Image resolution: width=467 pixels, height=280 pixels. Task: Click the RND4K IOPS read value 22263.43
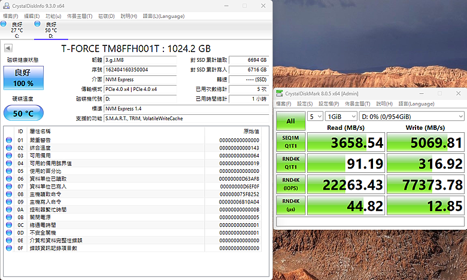pyautogui.click(x=346, y=184)
